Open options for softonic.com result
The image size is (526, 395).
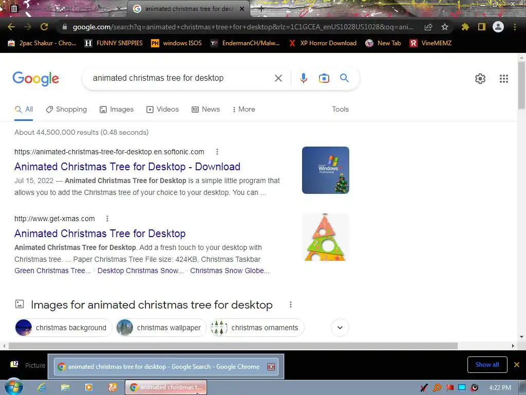point(217,152)
